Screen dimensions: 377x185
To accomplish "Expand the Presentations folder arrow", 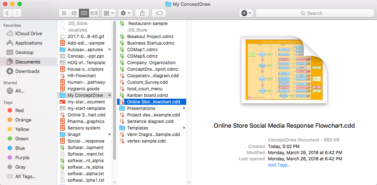I will click(x=184, y=108).
